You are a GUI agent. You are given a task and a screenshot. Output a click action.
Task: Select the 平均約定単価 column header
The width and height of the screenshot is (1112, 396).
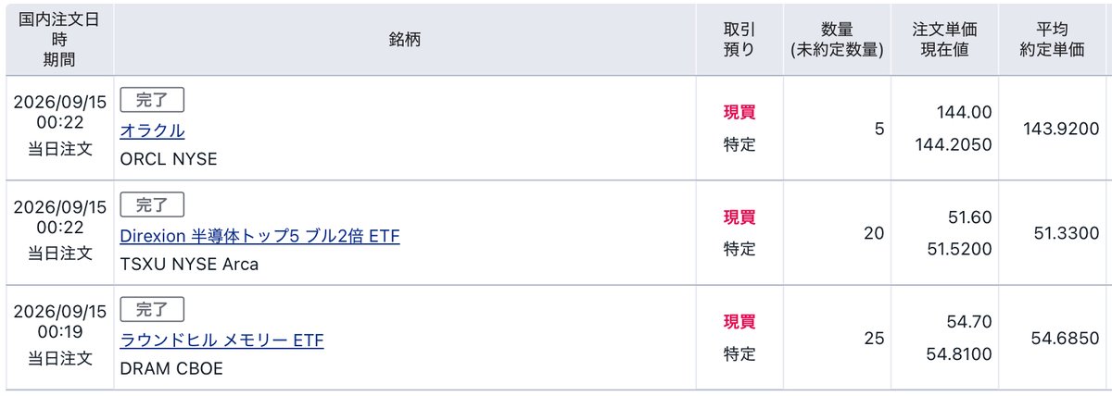coord(1054,40)
